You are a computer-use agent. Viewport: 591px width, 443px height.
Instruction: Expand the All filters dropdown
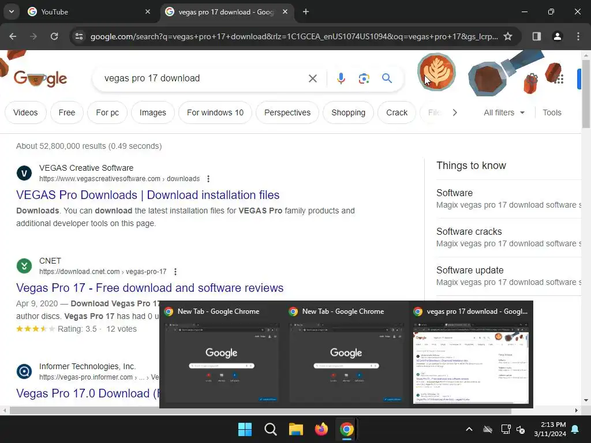tap(504, 112)
